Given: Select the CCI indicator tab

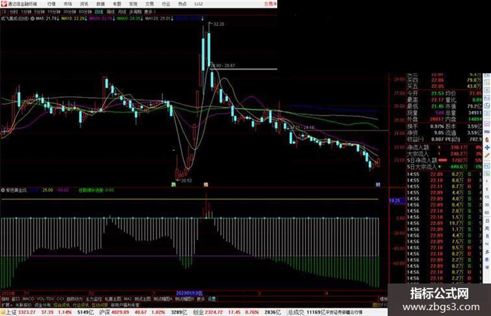Looking at the screenshot, I should pos(60,299).
